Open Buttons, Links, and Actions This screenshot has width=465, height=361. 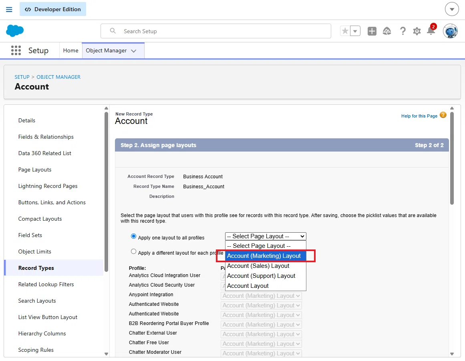[52, 202]
